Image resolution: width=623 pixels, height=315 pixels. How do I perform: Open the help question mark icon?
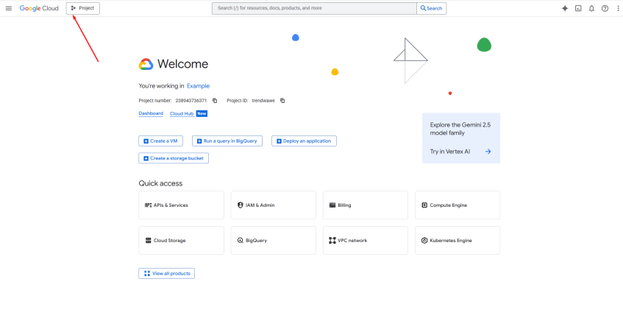click(605, 8)
